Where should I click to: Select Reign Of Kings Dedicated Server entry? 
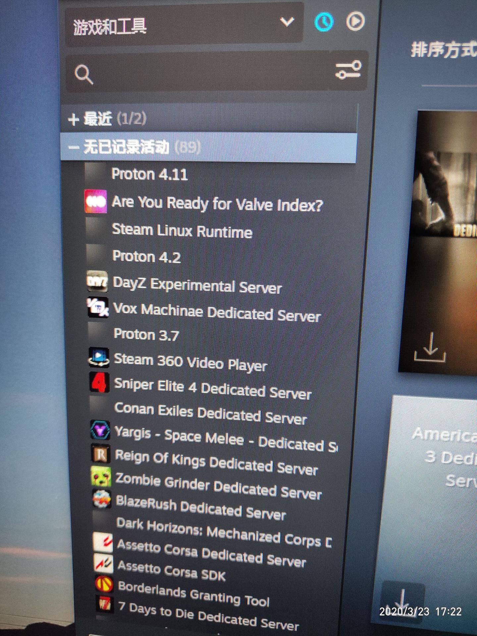click(x=216, y=462)
